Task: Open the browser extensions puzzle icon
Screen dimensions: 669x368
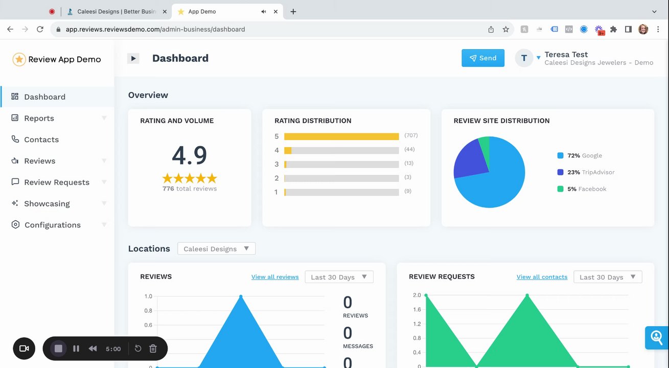Action: (x=614, y=29)
